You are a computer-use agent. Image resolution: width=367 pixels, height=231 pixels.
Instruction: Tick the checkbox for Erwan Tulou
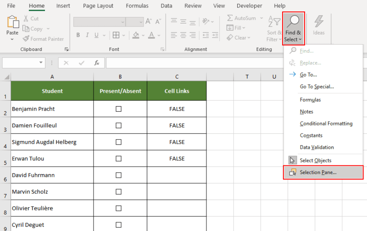coord(119,158)
